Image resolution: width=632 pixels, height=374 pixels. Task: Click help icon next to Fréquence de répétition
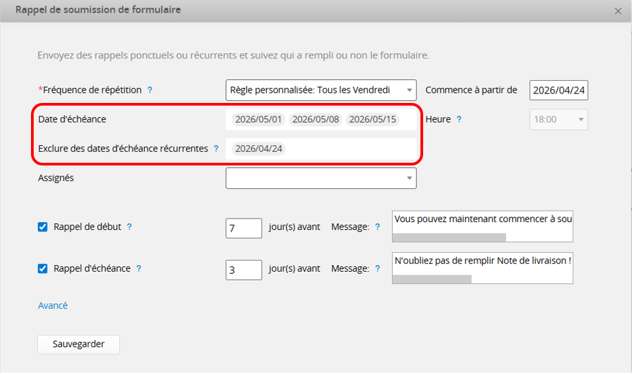(x=150, y=89)
